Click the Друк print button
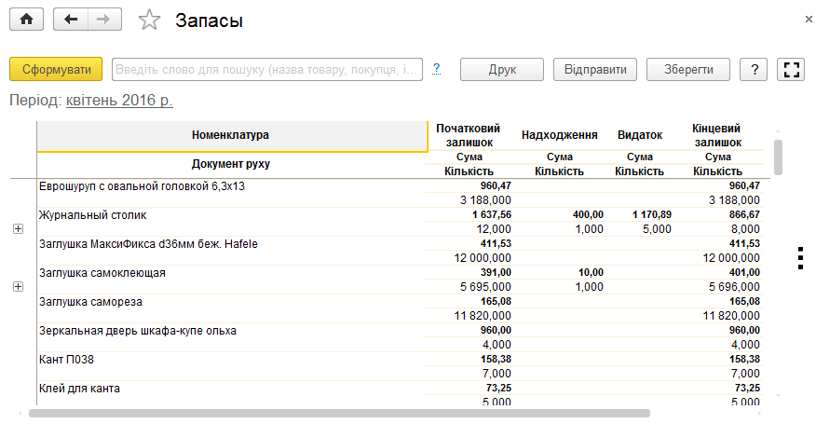816x424 pixels. 502,69
